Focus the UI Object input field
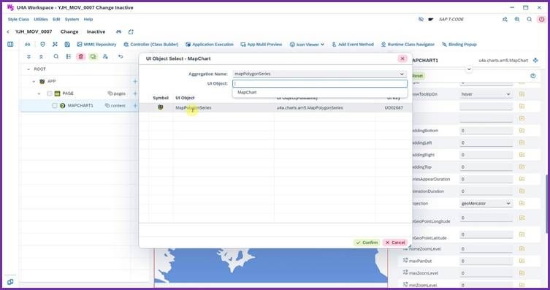The height and width of the screenshot is (290, 550). click(320, 83)
